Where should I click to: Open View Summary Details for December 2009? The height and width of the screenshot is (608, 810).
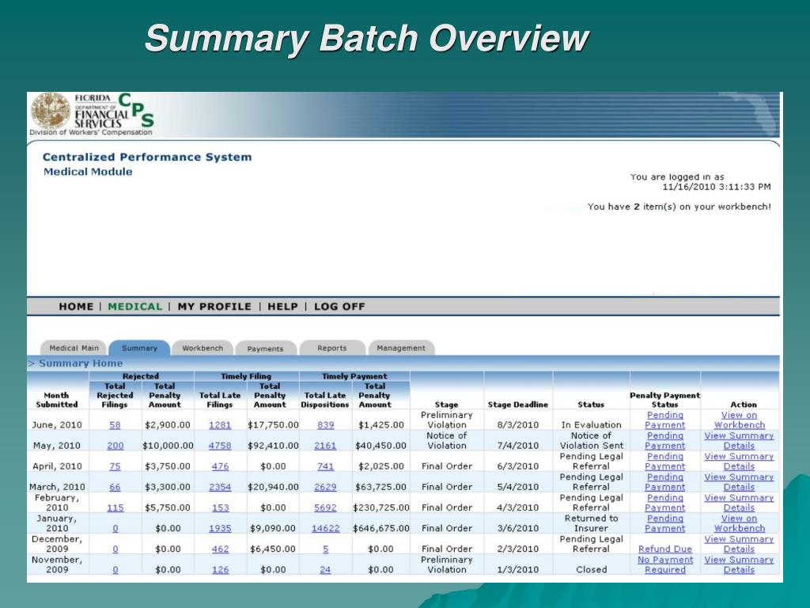coord(740,544)
